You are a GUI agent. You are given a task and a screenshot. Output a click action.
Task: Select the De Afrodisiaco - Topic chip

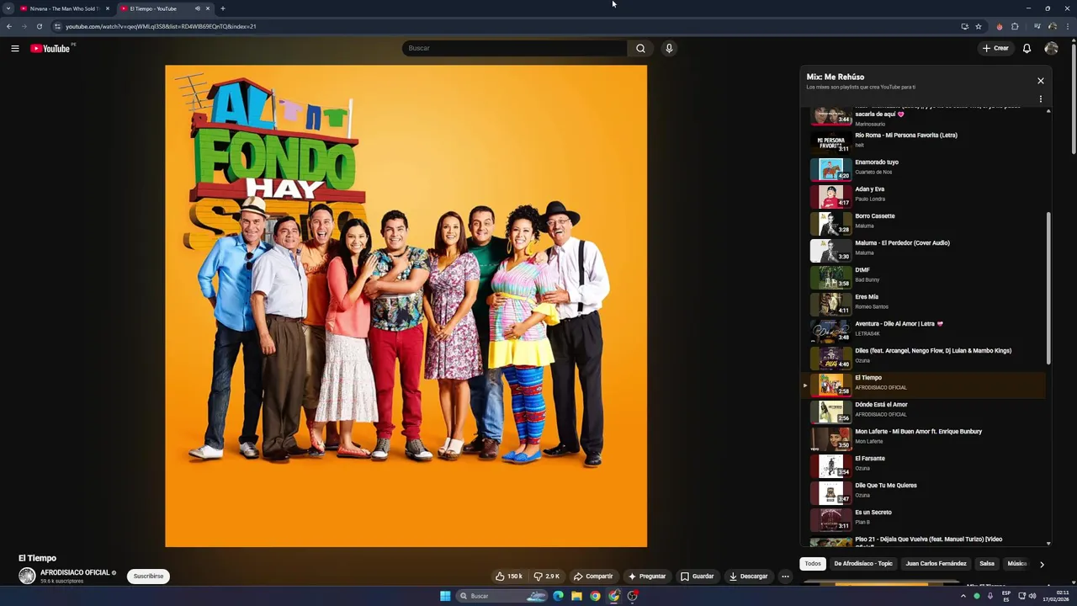[862, 564]
